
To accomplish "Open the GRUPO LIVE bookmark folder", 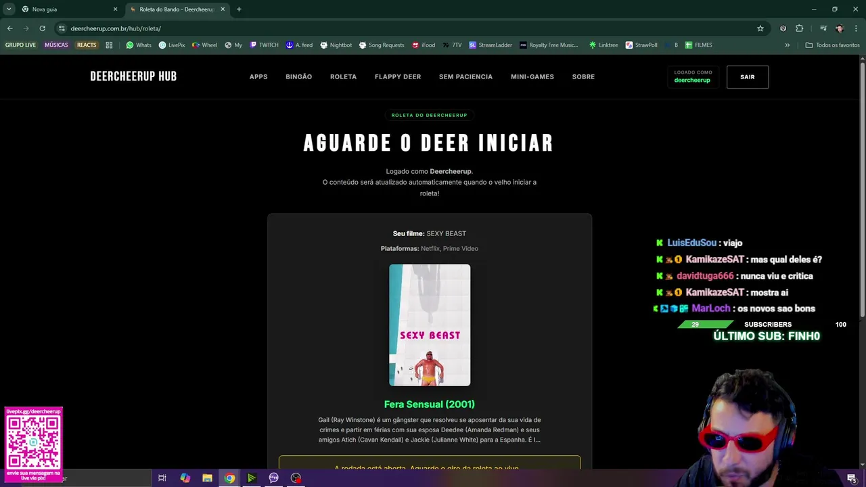I will [x=20, y=45].
